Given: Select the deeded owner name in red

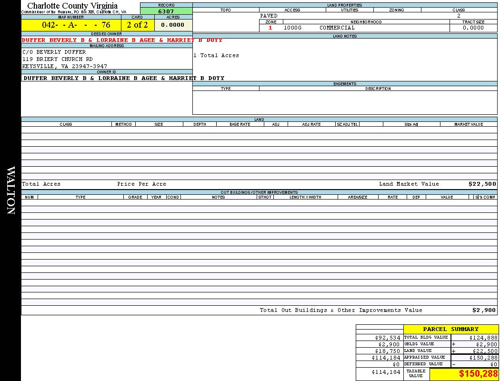Looking at the screenshot, I should point(122,40).
